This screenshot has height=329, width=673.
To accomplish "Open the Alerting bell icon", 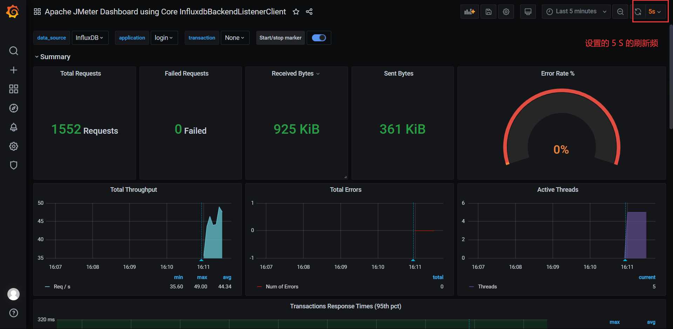I will point(13,127).
